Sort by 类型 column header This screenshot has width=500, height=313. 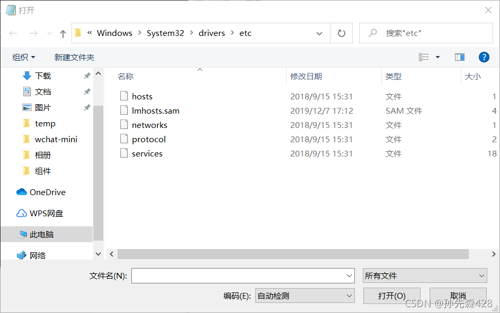point(394,77)
